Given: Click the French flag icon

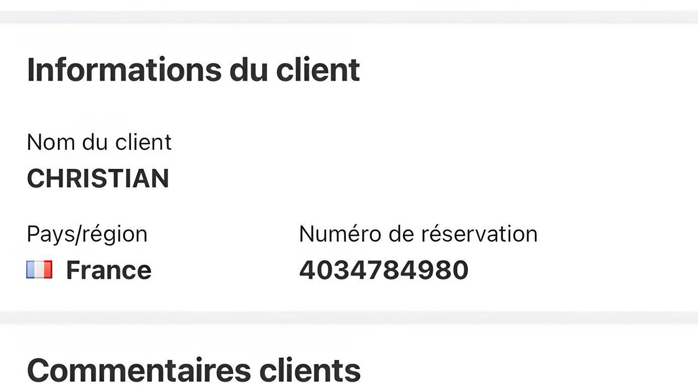Looking at the screenshot, I should tap(39, 270).
